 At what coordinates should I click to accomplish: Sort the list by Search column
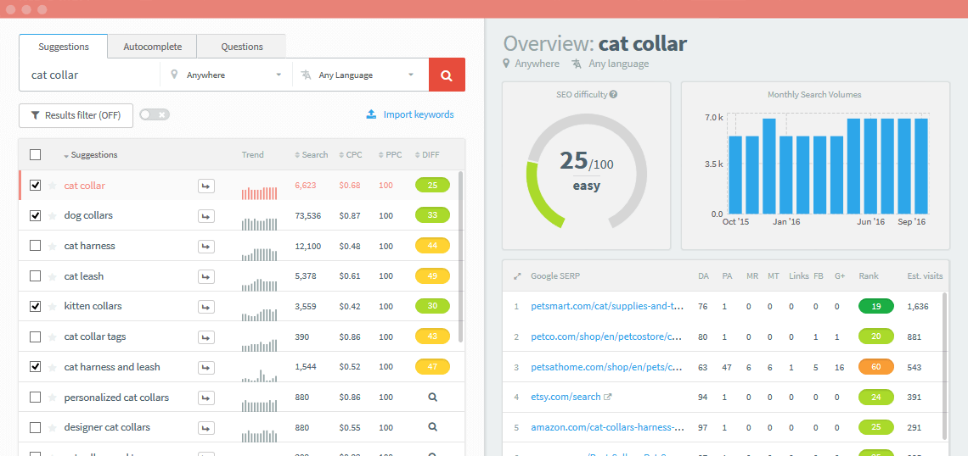coord(311,155)
